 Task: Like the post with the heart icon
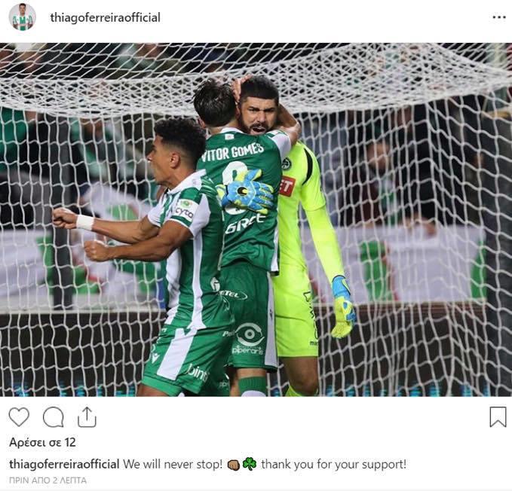click(19, 416)
